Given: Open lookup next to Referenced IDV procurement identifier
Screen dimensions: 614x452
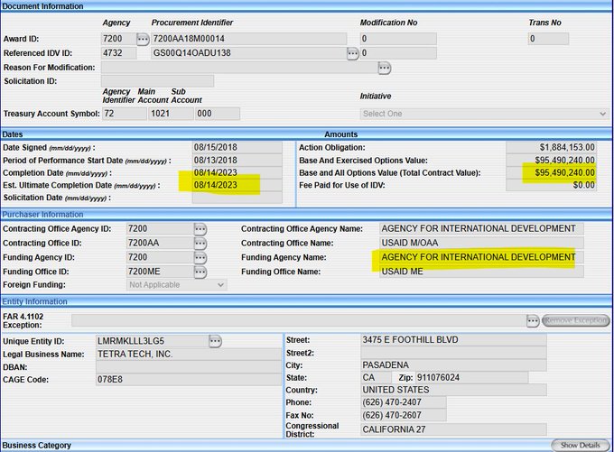Looking at the screenshot, I should [x=353, y=53].
